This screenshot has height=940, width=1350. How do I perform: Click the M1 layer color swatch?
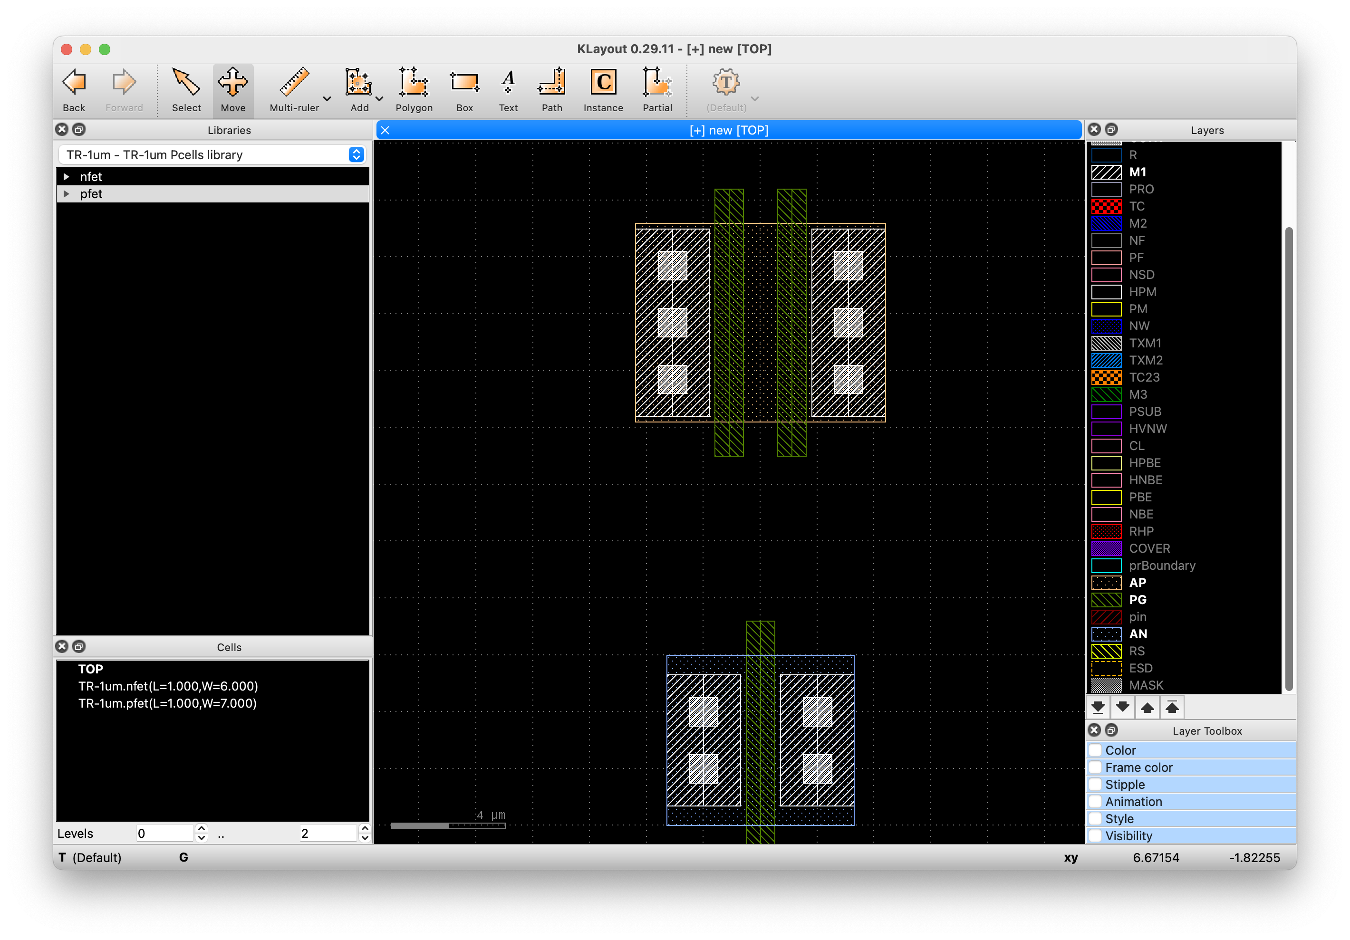coord(1107,172)
